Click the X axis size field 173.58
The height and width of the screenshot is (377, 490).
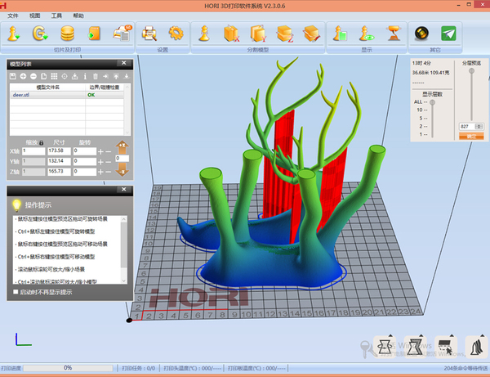click(x=59, y=151)
